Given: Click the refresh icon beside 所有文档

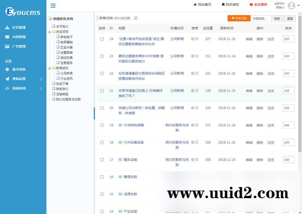Looking at the screenshot, I should (136, 18).
